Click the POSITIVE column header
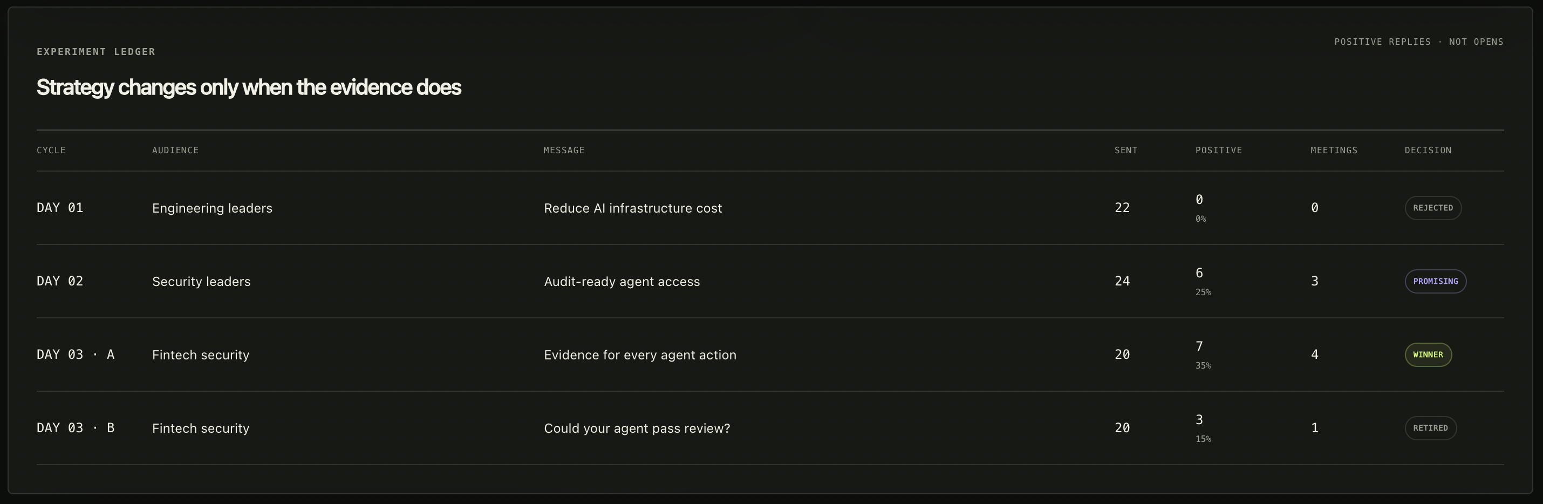The height and width of the screenshot is (504, 1543). [x=1218, y=151]
